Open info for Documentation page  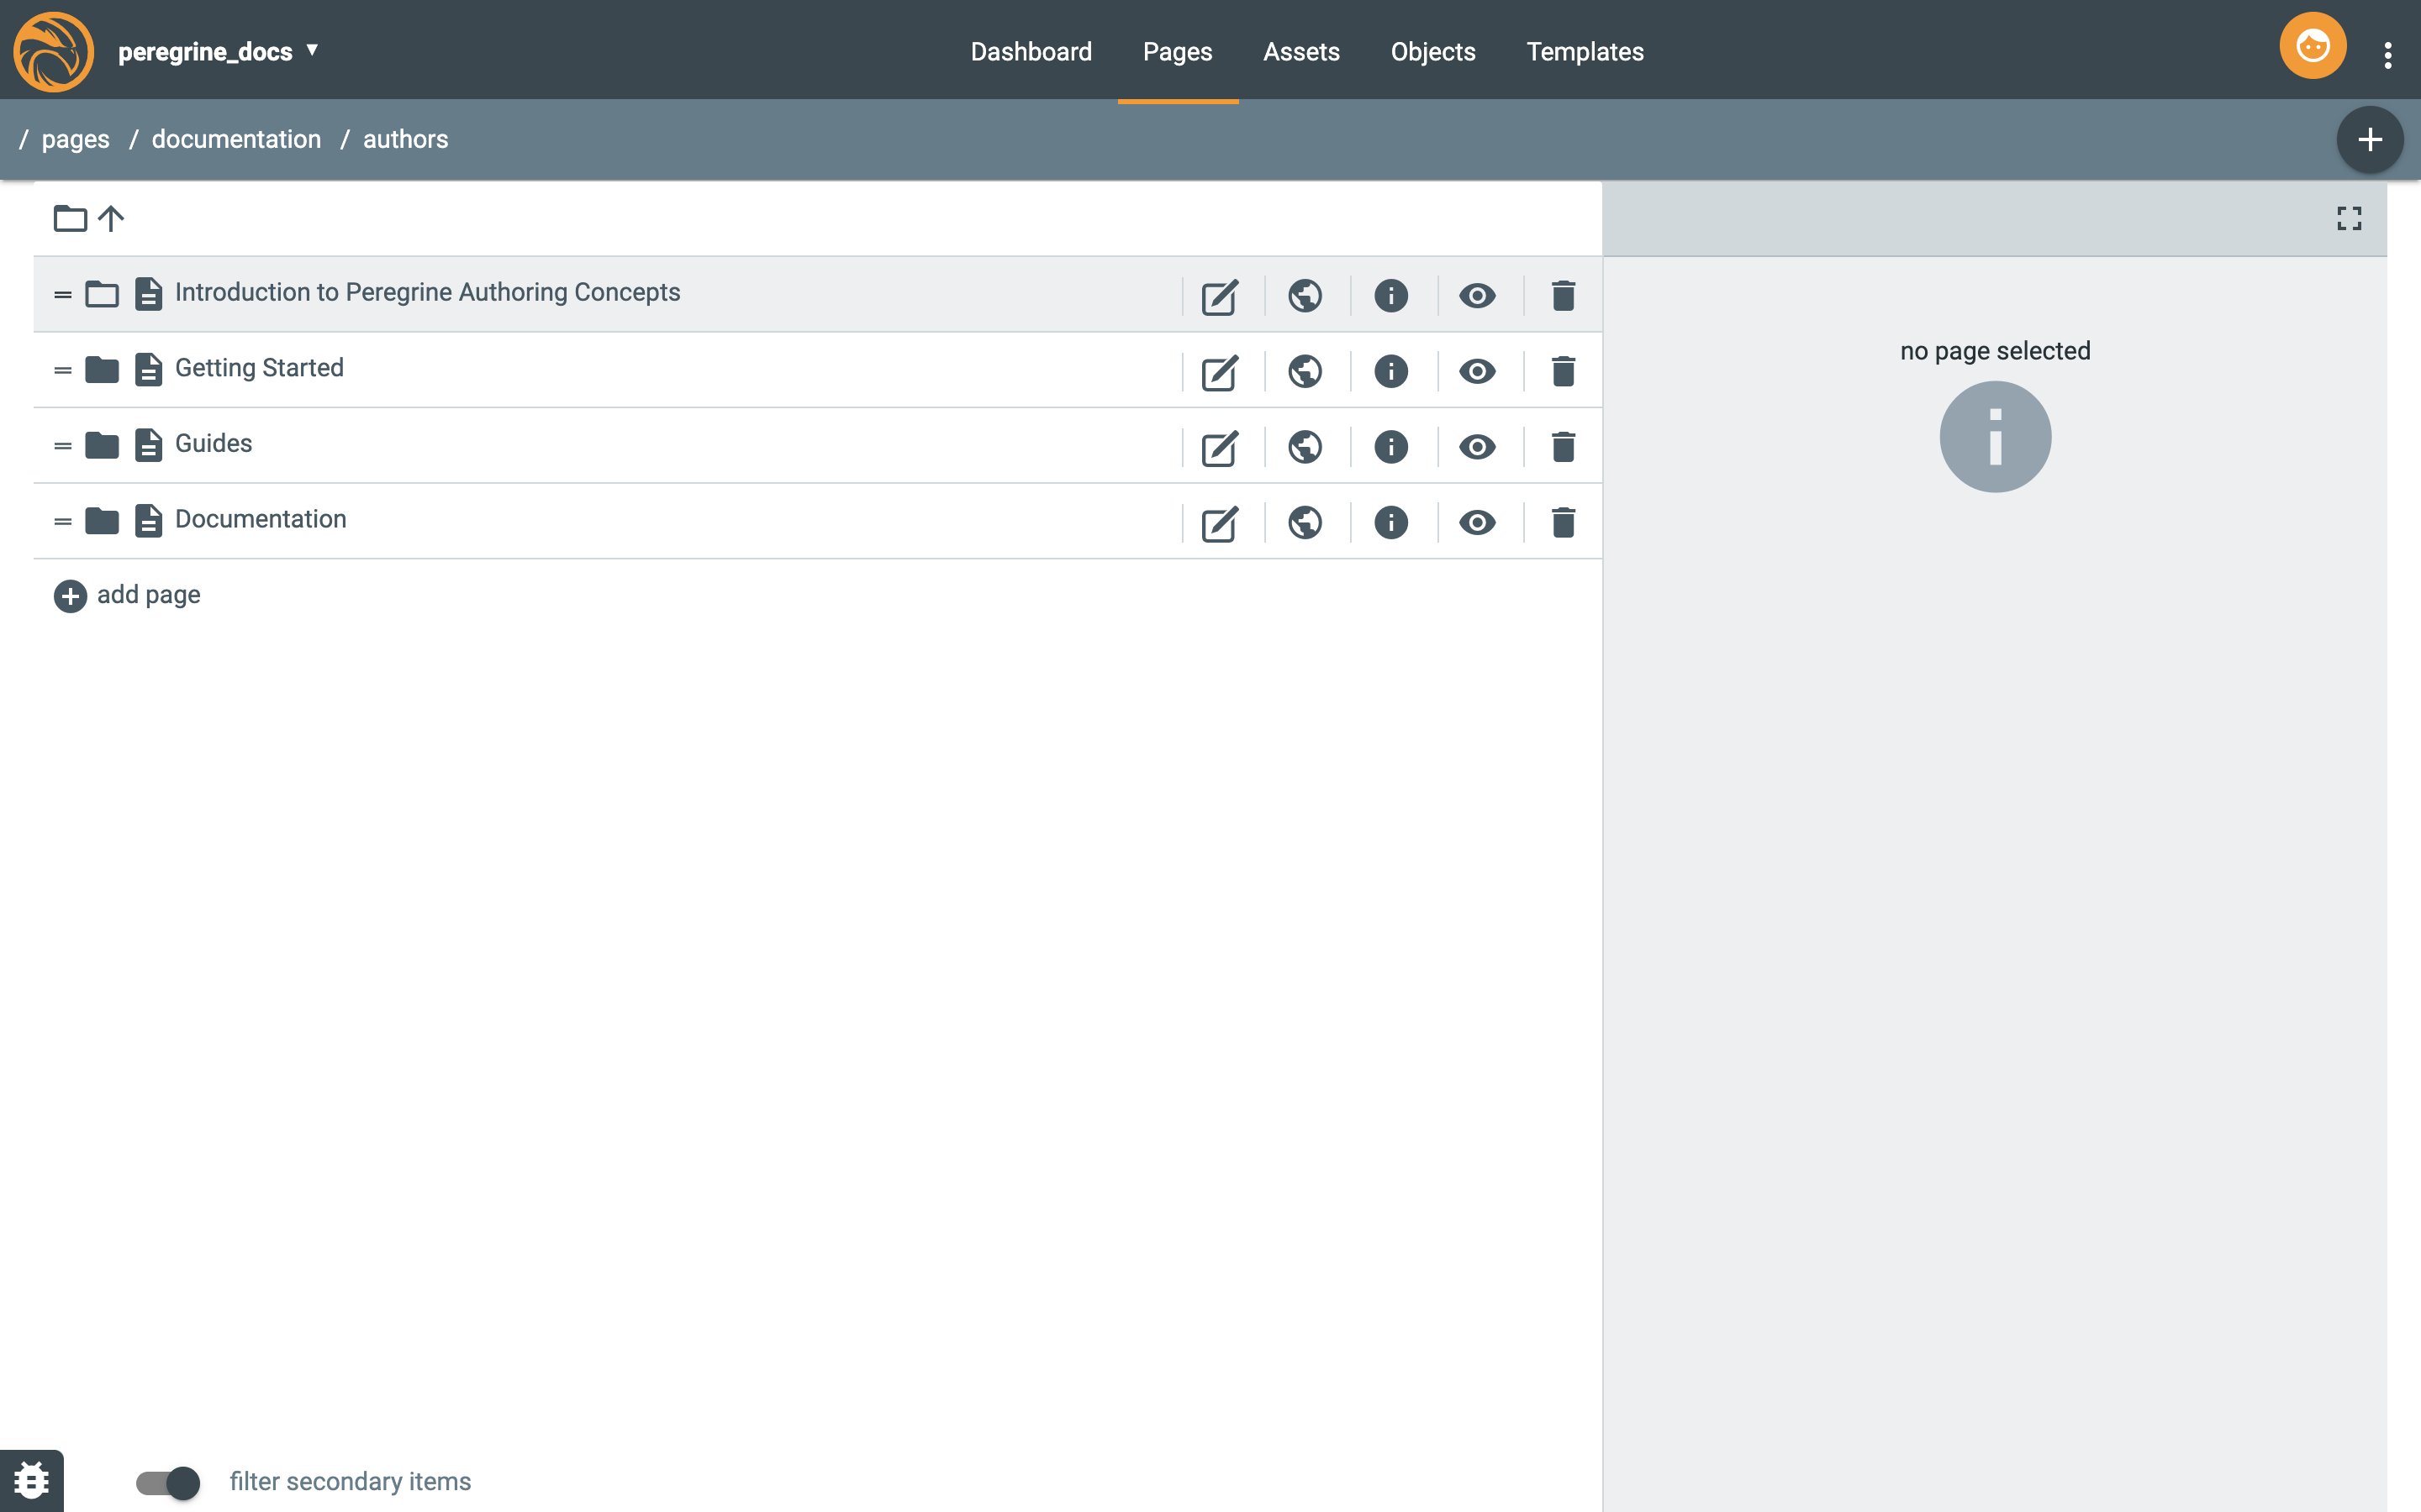click(1390, 523)
